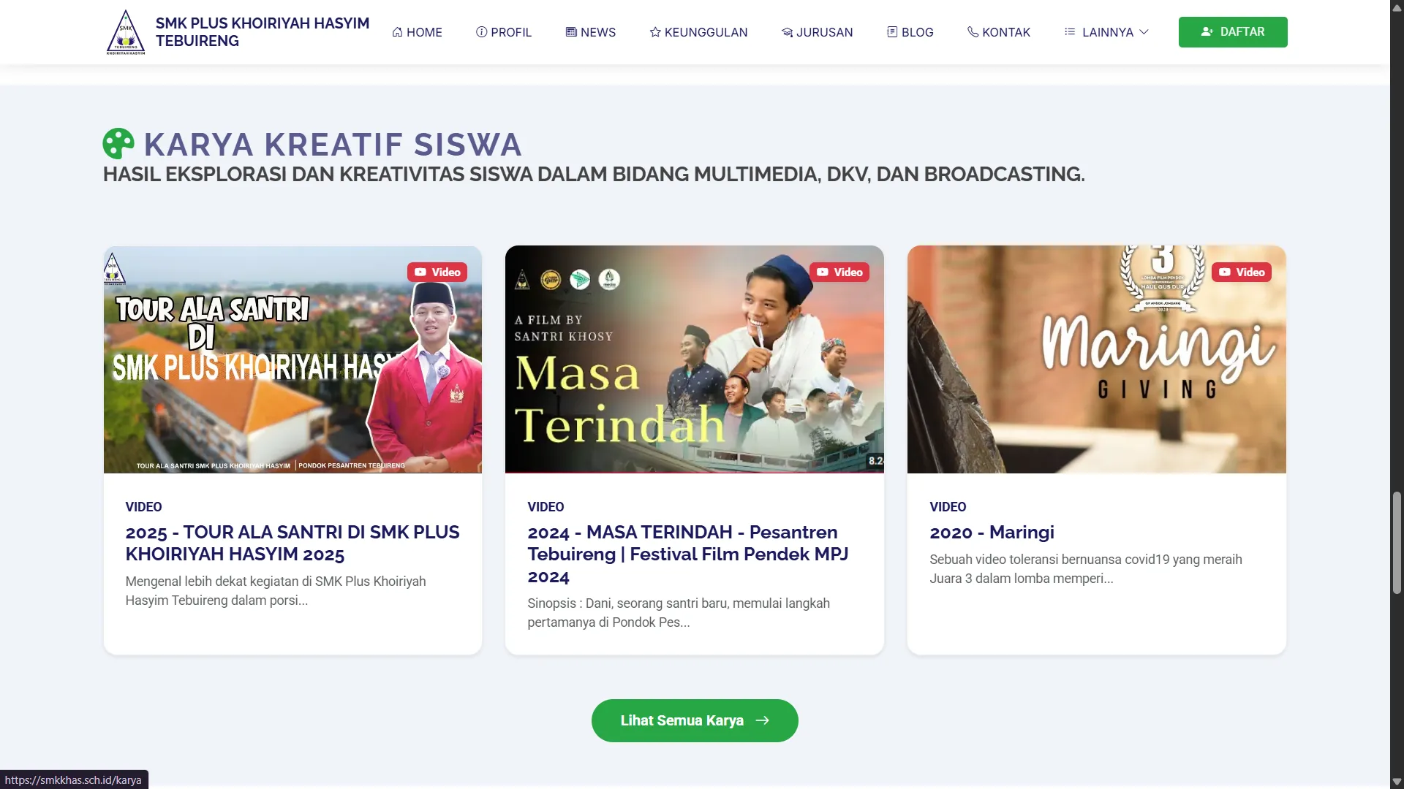Viewport: 1404px width, 789px height.
Task: Open the Lainnya menu list icon
Action: coord(1070,32)
